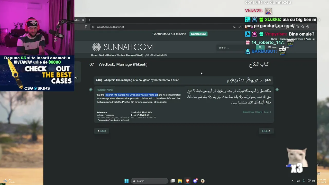Expand the Copy dropdown

pos(268,112)
